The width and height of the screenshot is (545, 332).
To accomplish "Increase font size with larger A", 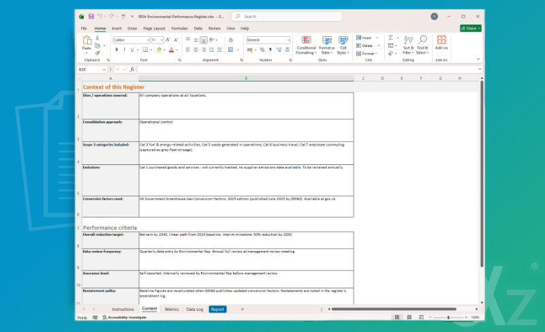I will pyautogui.click(x=168, y=40).
